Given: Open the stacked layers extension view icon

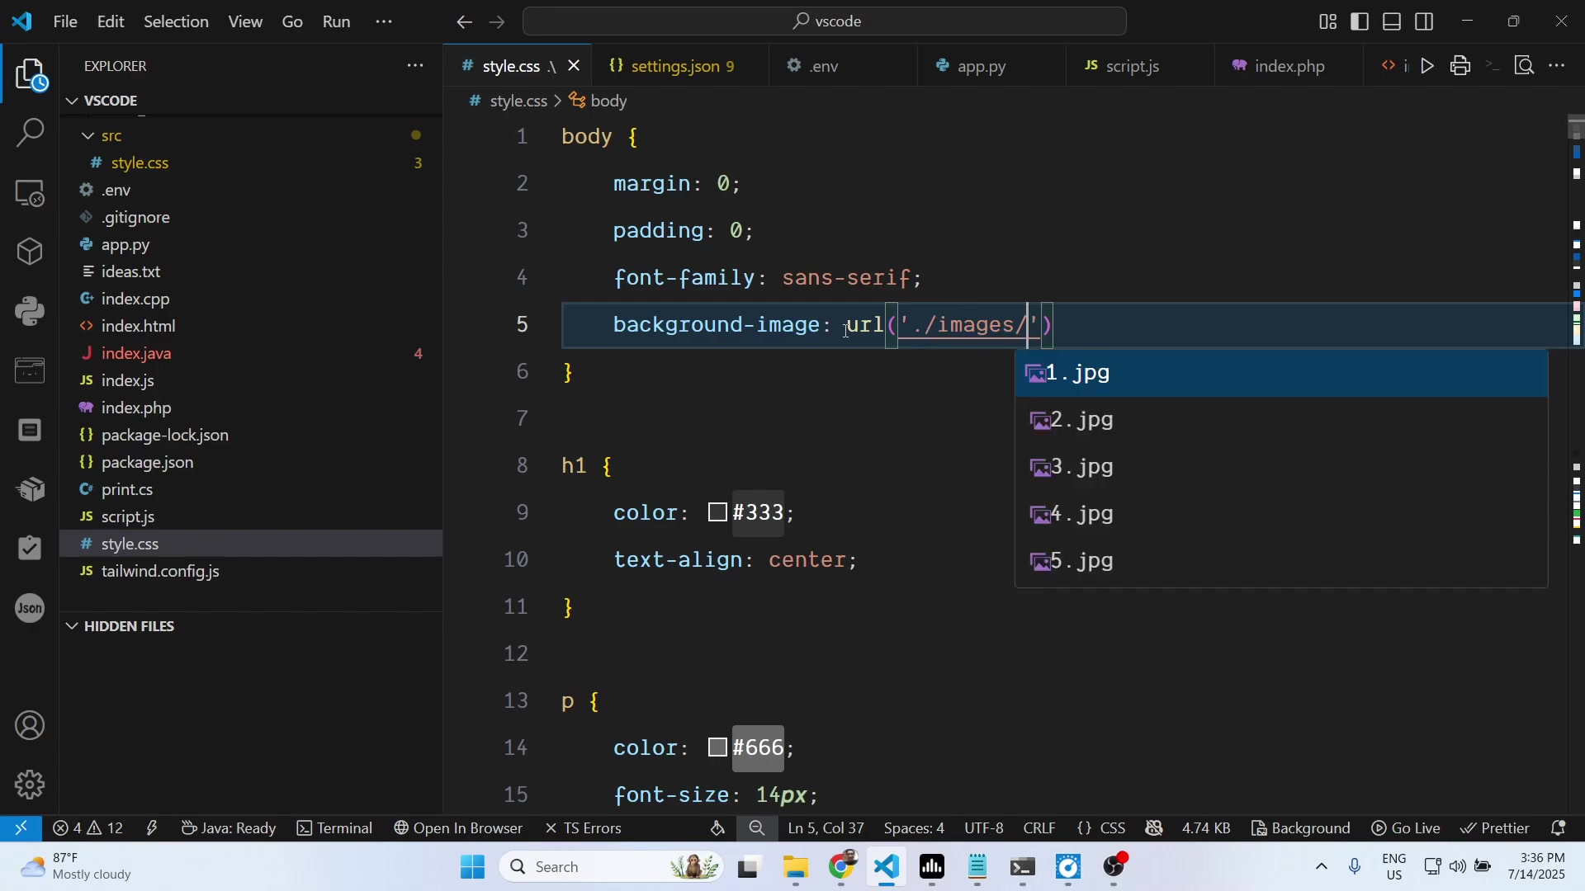Looking at the screenshot, I should tap(30, 489).
